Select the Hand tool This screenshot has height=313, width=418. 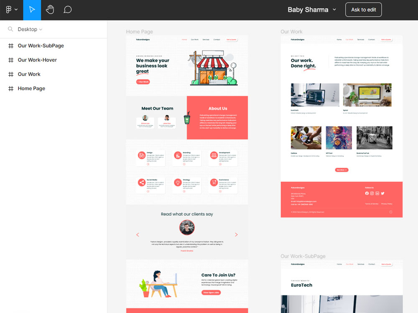click(x=50, y=10)
